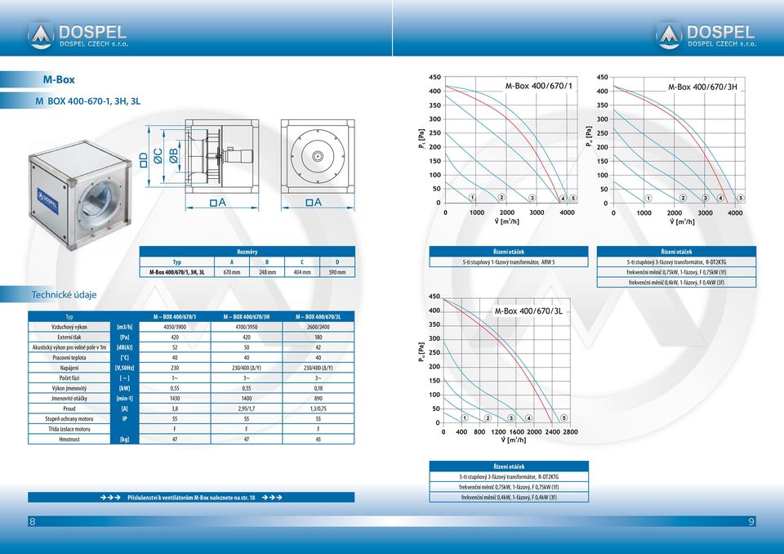Click 'Řízení otáček' header under M-Box 400/670/3H chart

(676, 252)
